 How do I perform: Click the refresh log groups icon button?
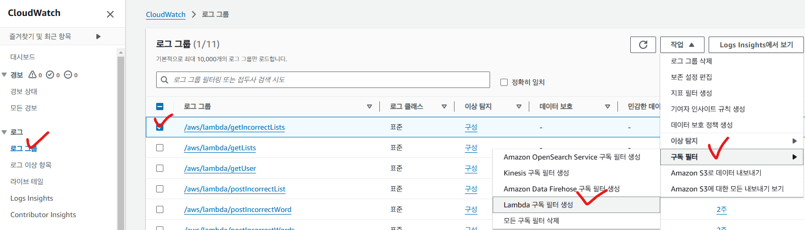(643, 45)
